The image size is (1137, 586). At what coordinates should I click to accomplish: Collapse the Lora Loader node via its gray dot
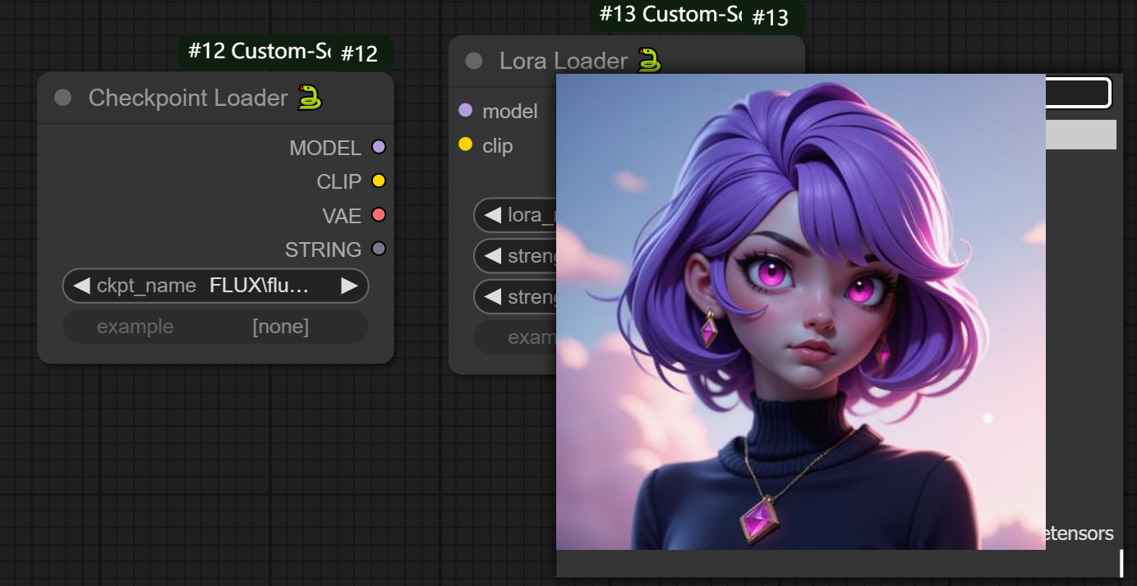pos(473,62)
